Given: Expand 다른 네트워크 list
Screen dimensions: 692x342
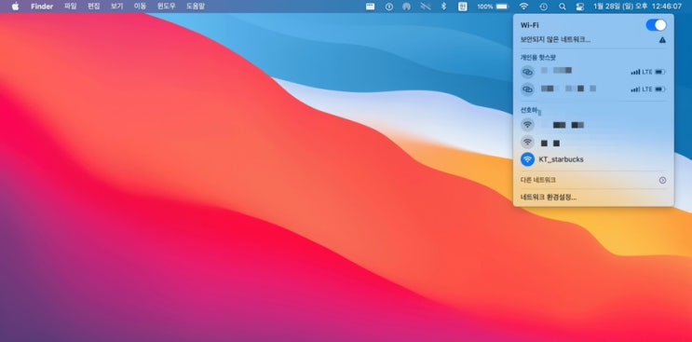Looking at the screenshot, I should [593, 180].
